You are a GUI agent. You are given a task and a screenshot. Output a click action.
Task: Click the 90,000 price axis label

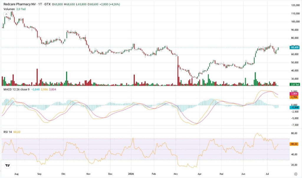tap(295, 30)
